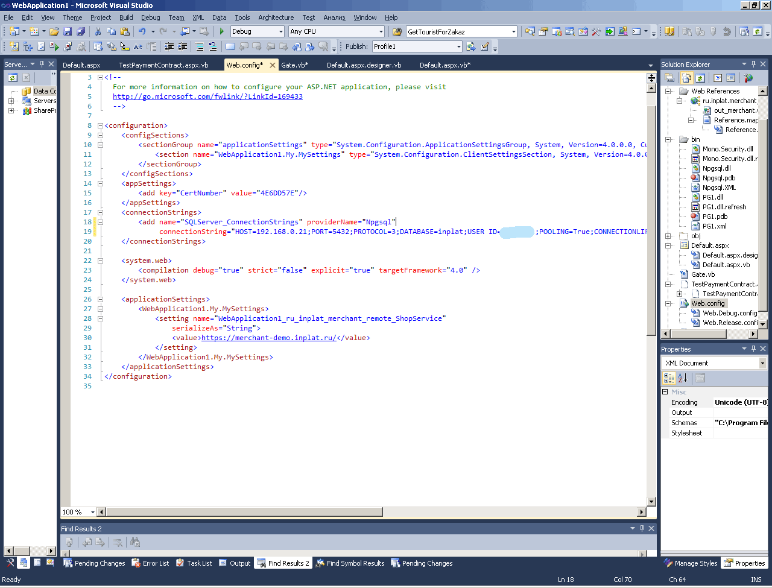Open the Publish Profile1 dropdown
Screen dimensions: 772x588
pos(459,46)
